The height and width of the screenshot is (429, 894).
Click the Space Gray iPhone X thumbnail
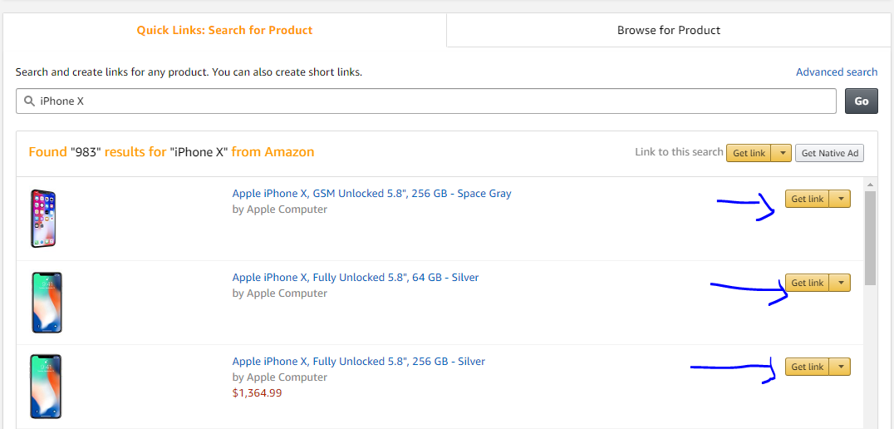click(x=43, y=219)
